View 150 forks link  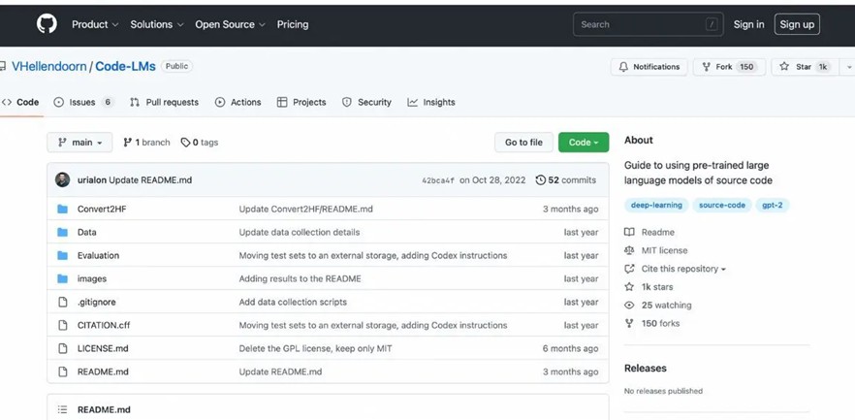652,323
